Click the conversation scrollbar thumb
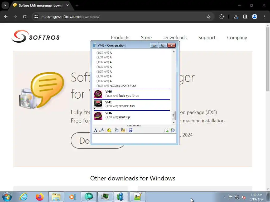270x202 pixels. tap(173, 116)
